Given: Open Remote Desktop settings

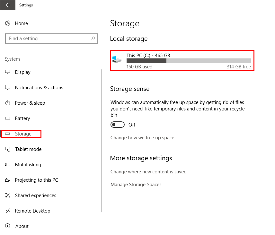Looking at the screenshot, I should pyautogui.click(x=33, y=211).
